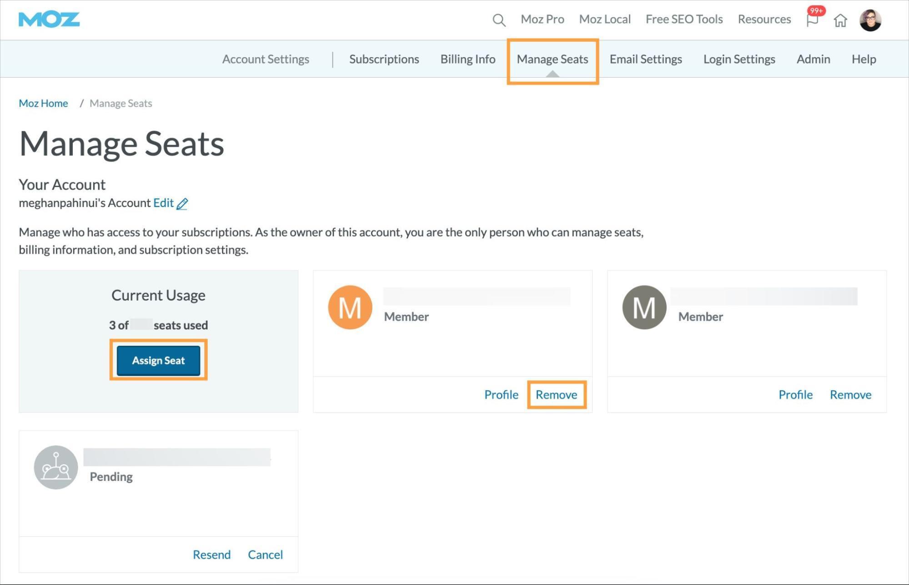Screen dimensions: 909x585
Task: Click the Moz logo
Action: pos(49,20)
